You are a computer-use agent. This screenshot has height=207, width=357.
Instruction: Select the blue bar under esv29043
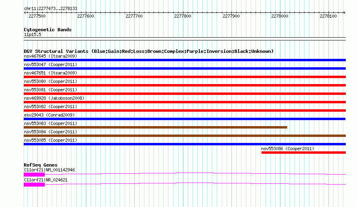coord(185,119)
